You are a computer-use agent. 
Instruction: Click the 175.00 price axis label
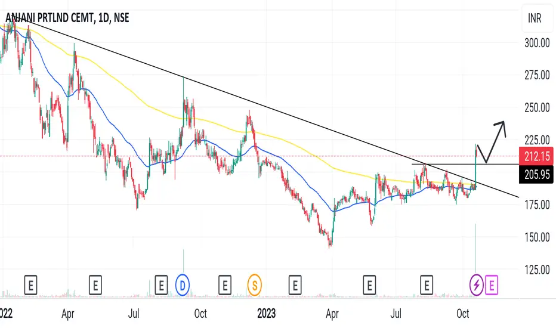[537, 205]
